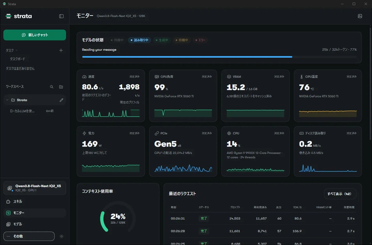The image size is (372, 245).
Task: Collapse the sidebar with the panel icon
Action: click(x=61, y=16)
